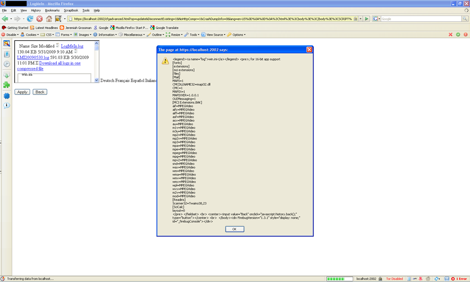Image resolution: width=470 pixels, height=282 pixels.
Task: Open the Information dropdown menu
Action: (105, 35)
